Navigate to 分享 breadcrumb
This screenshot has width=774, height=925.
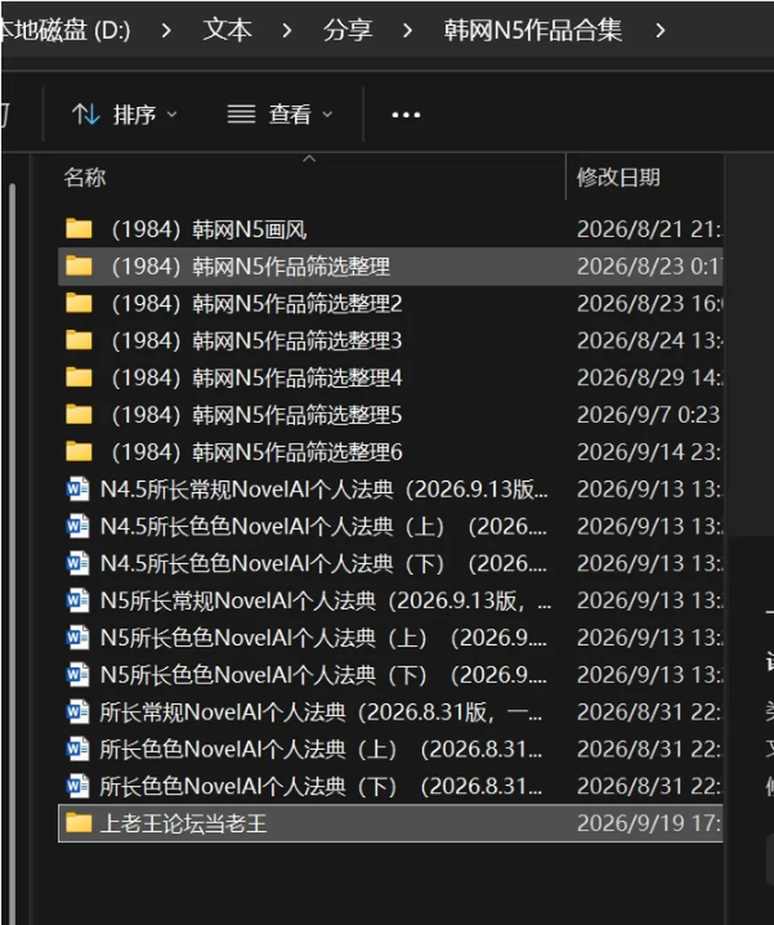(x=347, y=30)
